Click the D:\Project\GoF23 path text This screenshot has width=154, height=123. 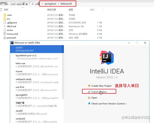pos(25,51)
